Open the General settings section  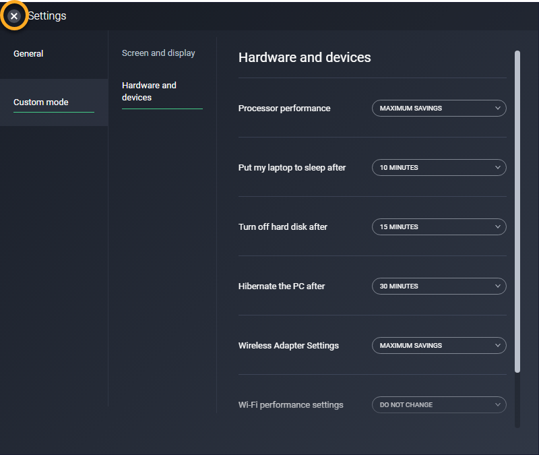point(28,54)
